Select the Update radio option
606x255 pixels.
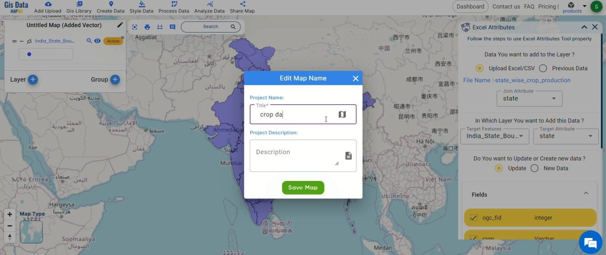499,168
